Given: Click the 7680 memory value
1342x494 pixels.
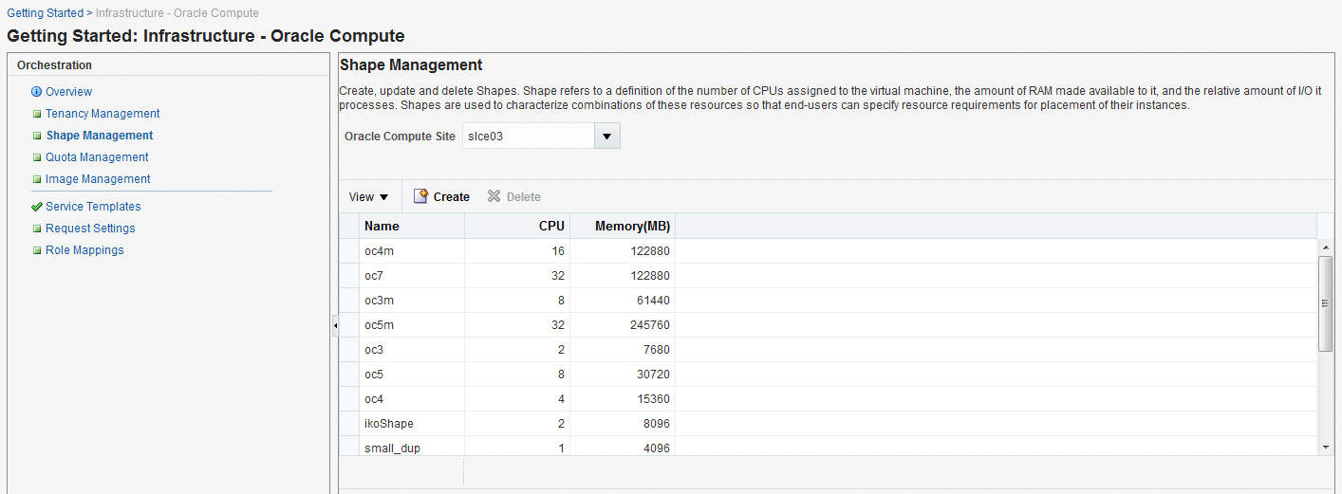Looking at the screenshot, I should 657,350.
